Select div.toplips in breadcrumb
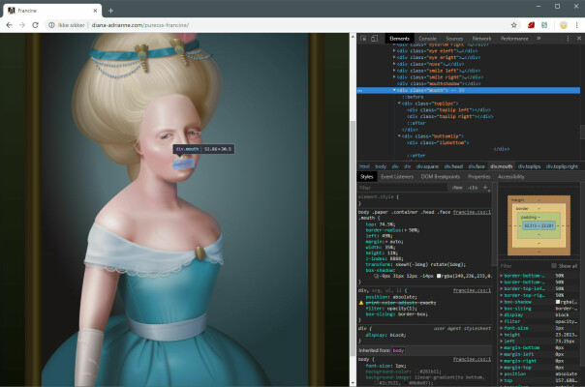The image size is (585, 387). [529, 166]
